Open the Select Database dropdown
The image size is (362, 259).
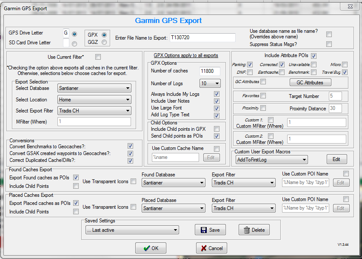point(94,88)
